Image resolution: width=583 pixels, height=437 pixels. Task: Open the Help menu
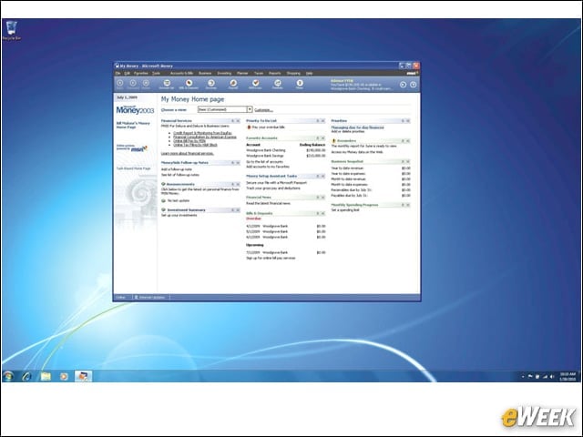309,73
